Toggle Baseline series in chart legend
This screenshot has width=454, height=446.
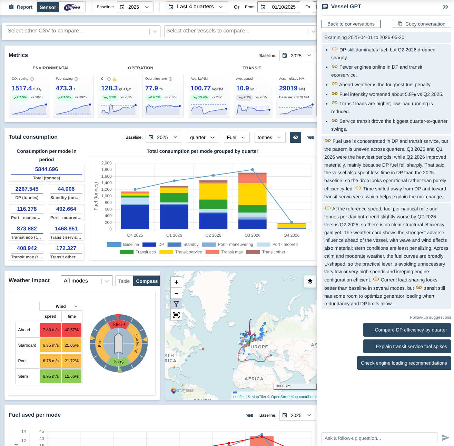click(x=123, y=244)
